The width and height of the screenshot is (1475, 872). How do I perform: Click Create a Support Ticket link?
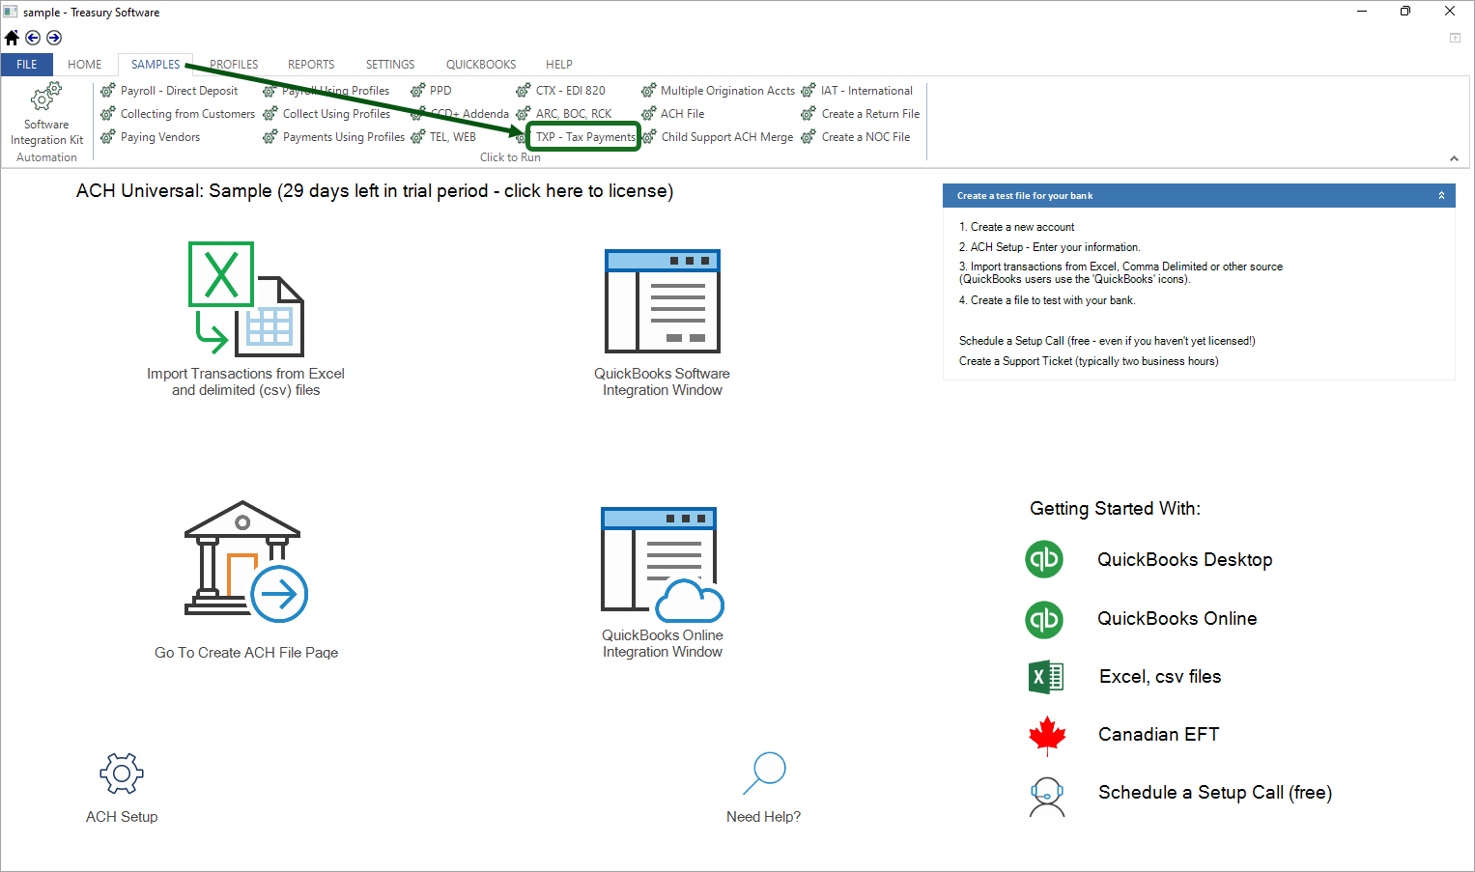coord(1089,361)
